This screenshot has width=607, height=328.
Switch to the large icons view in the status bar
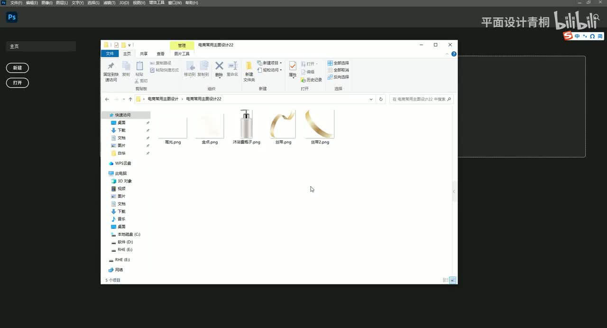[452, 280]
